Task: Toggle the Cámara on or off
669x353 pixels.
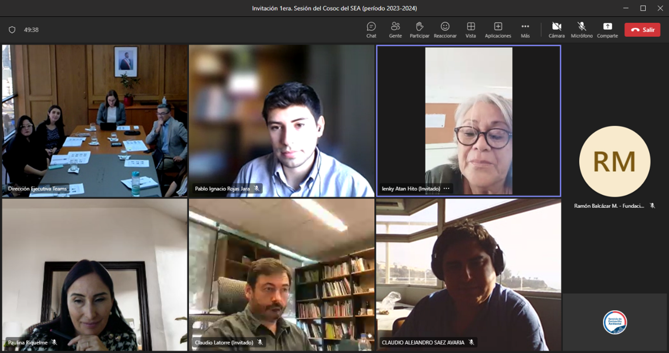Action: 557,30
